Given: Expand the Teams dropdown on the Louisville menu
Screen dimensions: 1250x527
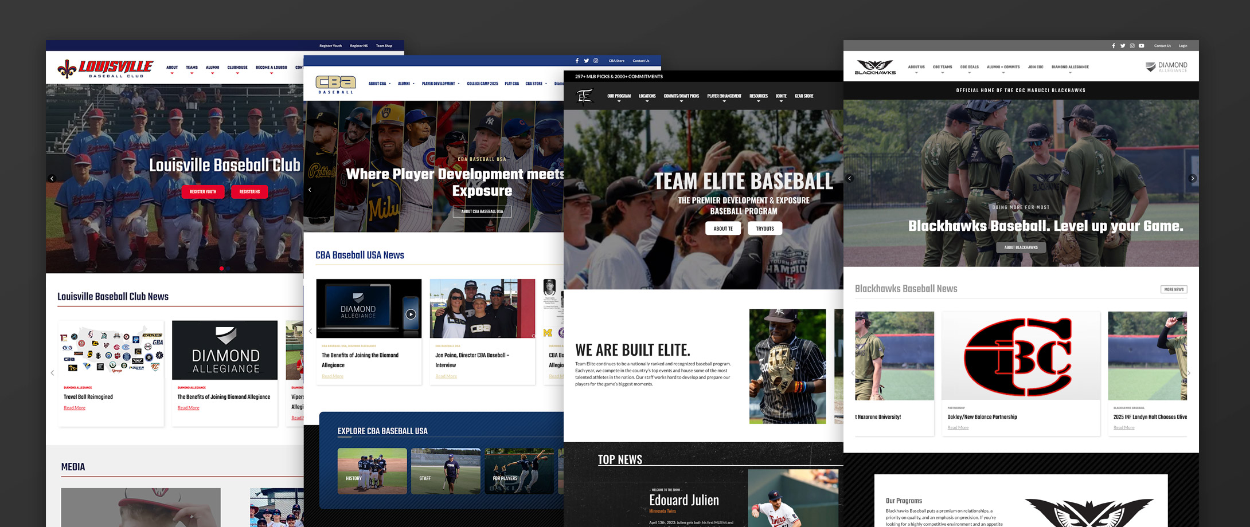Looking at the screenshot, I should [x=192, y=68].
